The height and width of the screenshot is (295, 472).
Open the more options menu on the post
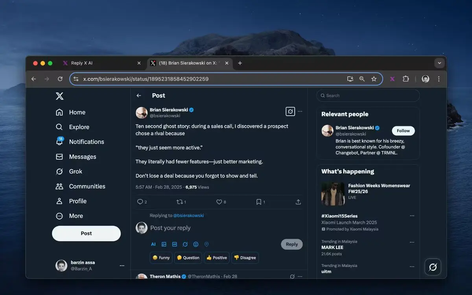(x=300, y=111)
